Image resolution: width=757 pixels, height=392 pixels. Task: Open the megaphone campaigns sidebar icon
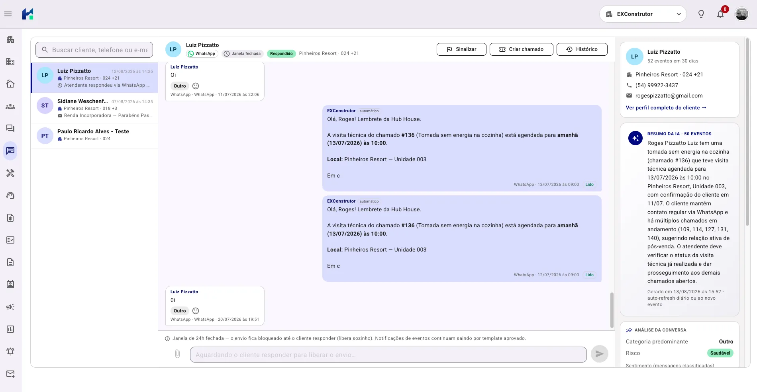pyautogui.click(x=10, y=307)
